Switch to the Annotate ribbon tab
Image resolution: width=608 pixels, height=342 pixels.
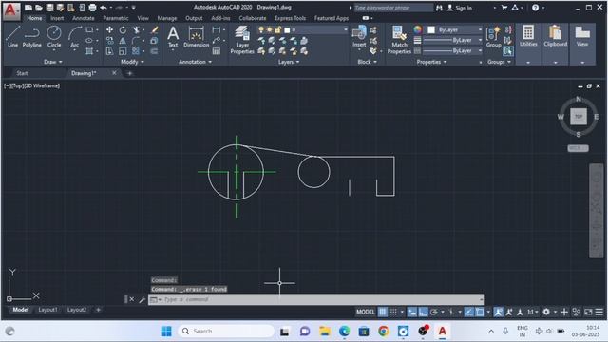(84, 18)
